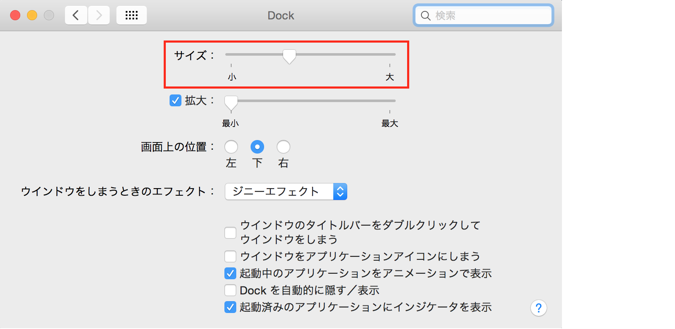675x329 pixels.
Task: Click the yellow minimize window button
Action: coord(32,16)
